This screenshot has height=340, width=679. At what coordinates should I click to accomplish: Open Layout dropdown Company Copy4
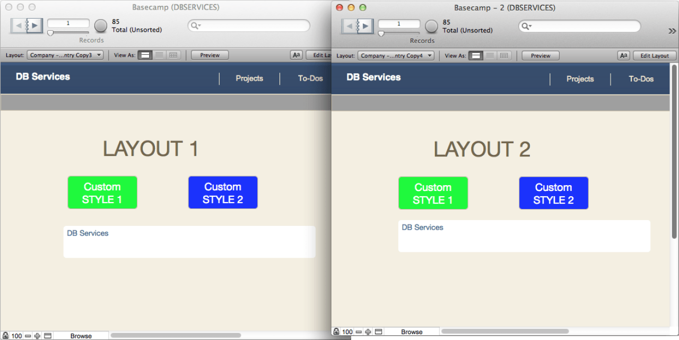[396, 56]
